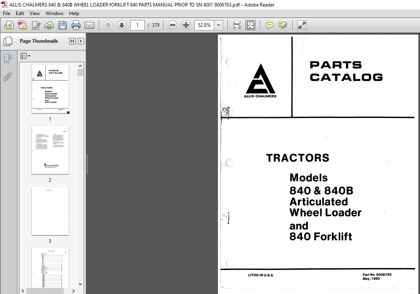Select the page 1 thumbnail
The image size is (420, 294).
coord(50,89)
